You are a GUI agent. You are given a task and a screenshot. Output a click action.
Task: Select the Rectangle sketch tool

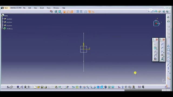[x=168, y=50]
